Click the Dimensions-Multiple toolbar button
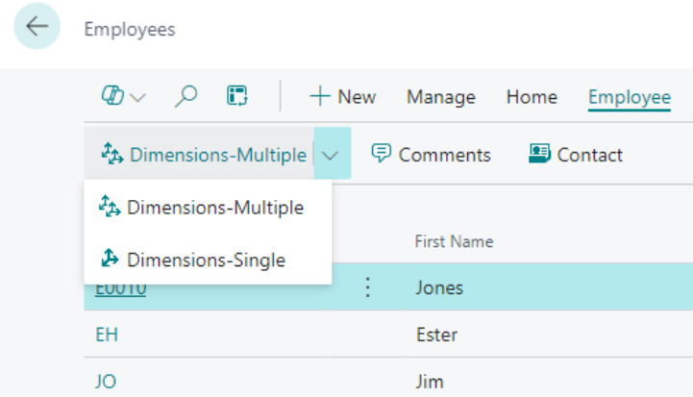This screenshot has width=693, height=397. [199, 154]
